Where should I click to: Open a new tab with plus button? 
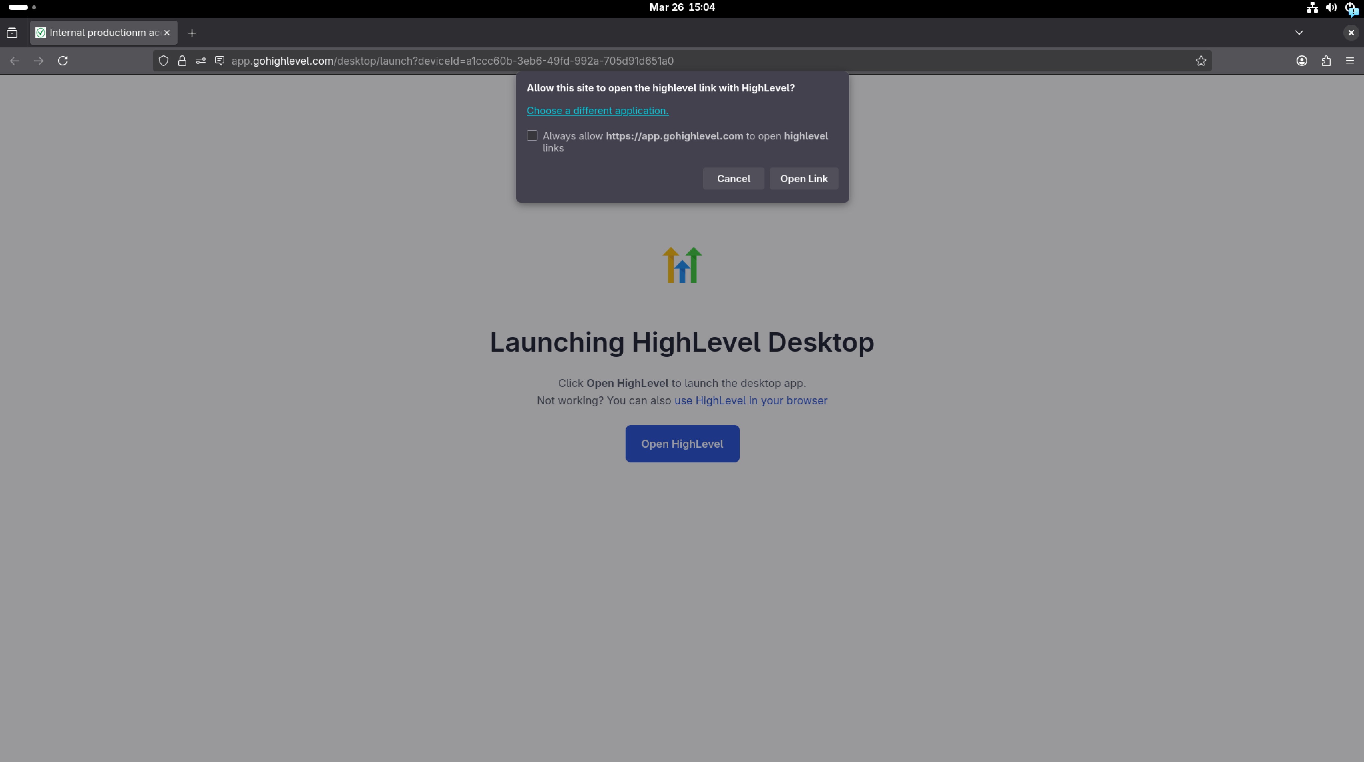(x=192, y=33)
